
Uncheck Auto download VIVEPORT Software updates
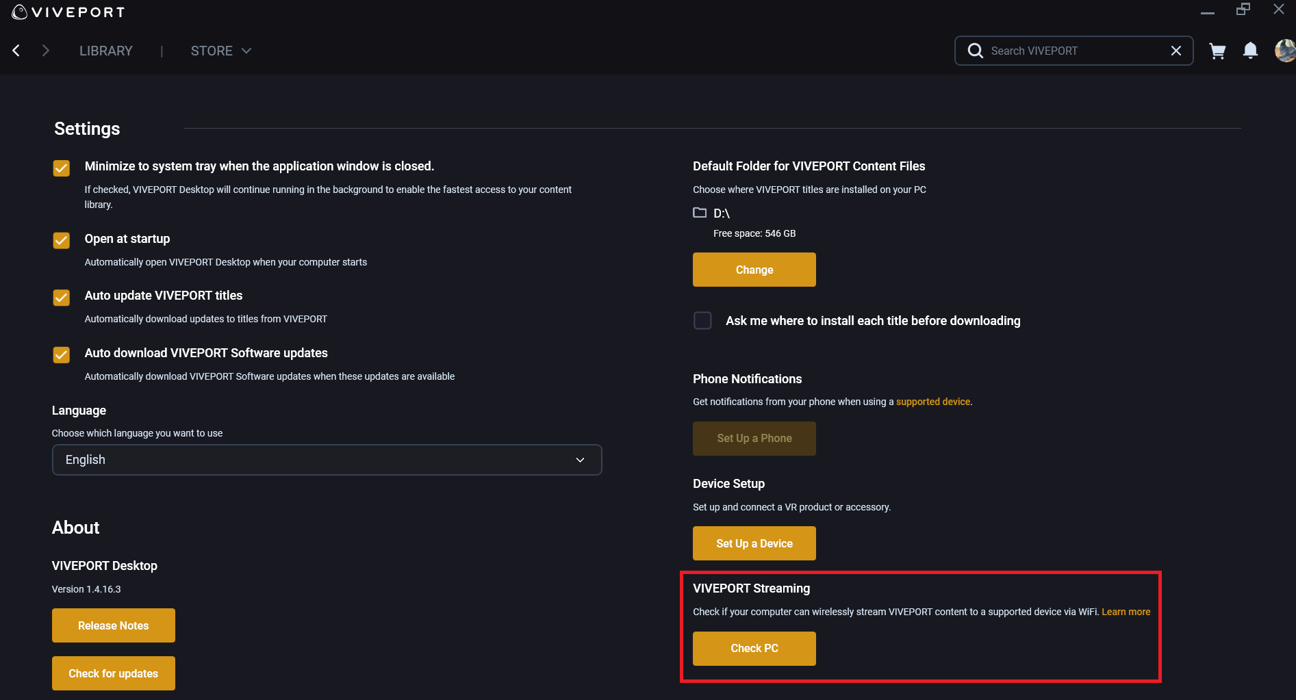pos(62,354)
